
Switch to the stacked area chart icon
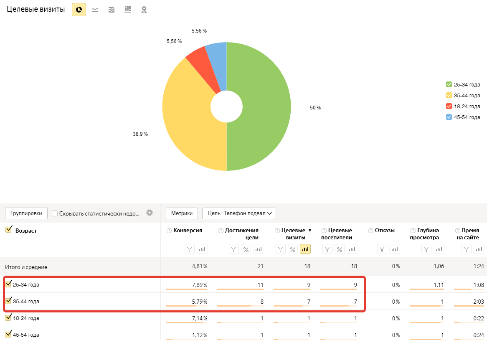112,10
